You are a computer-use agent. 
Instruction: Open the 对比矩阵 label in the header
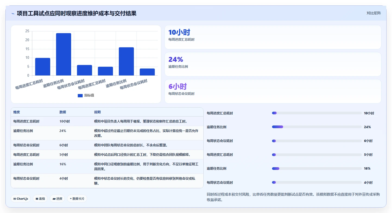click(x=374, y=13)
